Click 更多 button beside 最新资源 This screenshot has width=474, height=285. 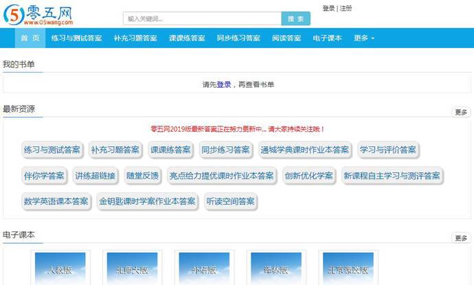click(461, 112)
